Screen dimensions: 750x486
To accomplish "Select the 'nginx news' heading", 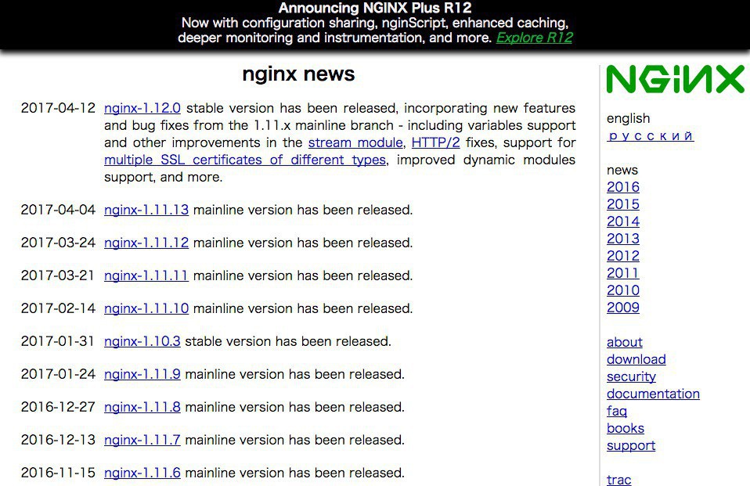I will 298,74.
